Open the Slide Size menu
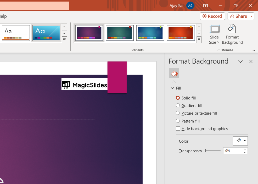The height and width of the screenshot is (184, 258). point(214,34)
